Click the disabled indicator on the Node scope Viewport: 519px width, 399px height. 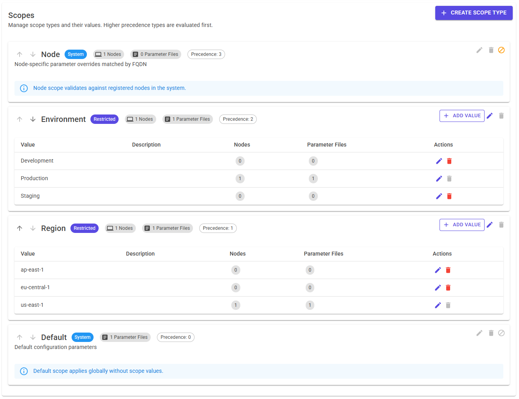[501, 50]
